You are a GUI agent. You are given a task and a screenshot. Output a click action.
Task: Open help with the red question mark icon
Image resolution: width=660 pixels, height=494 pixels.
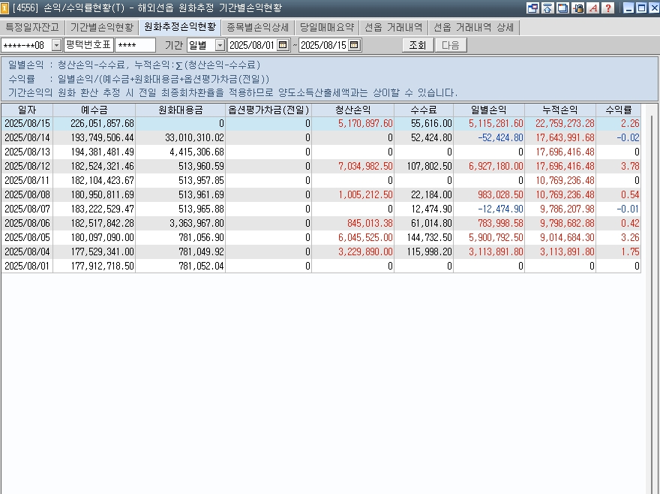[x=608, y=8]
